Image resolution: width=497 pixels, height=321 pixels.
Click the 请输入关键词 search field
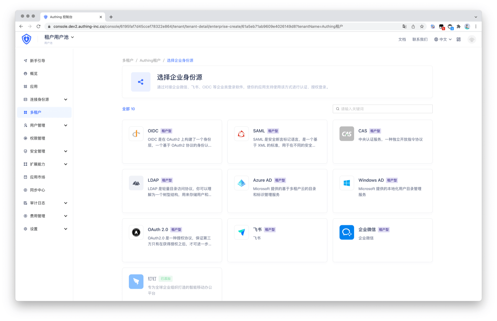pyautogui.click(x=383, y=109)
